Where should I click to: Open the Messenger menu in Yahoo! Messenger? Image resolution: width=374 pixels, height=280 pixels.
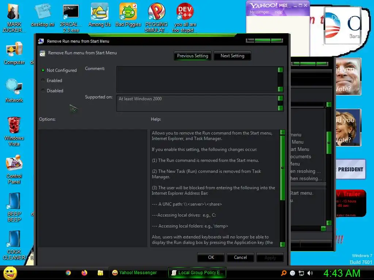[259, 12]
